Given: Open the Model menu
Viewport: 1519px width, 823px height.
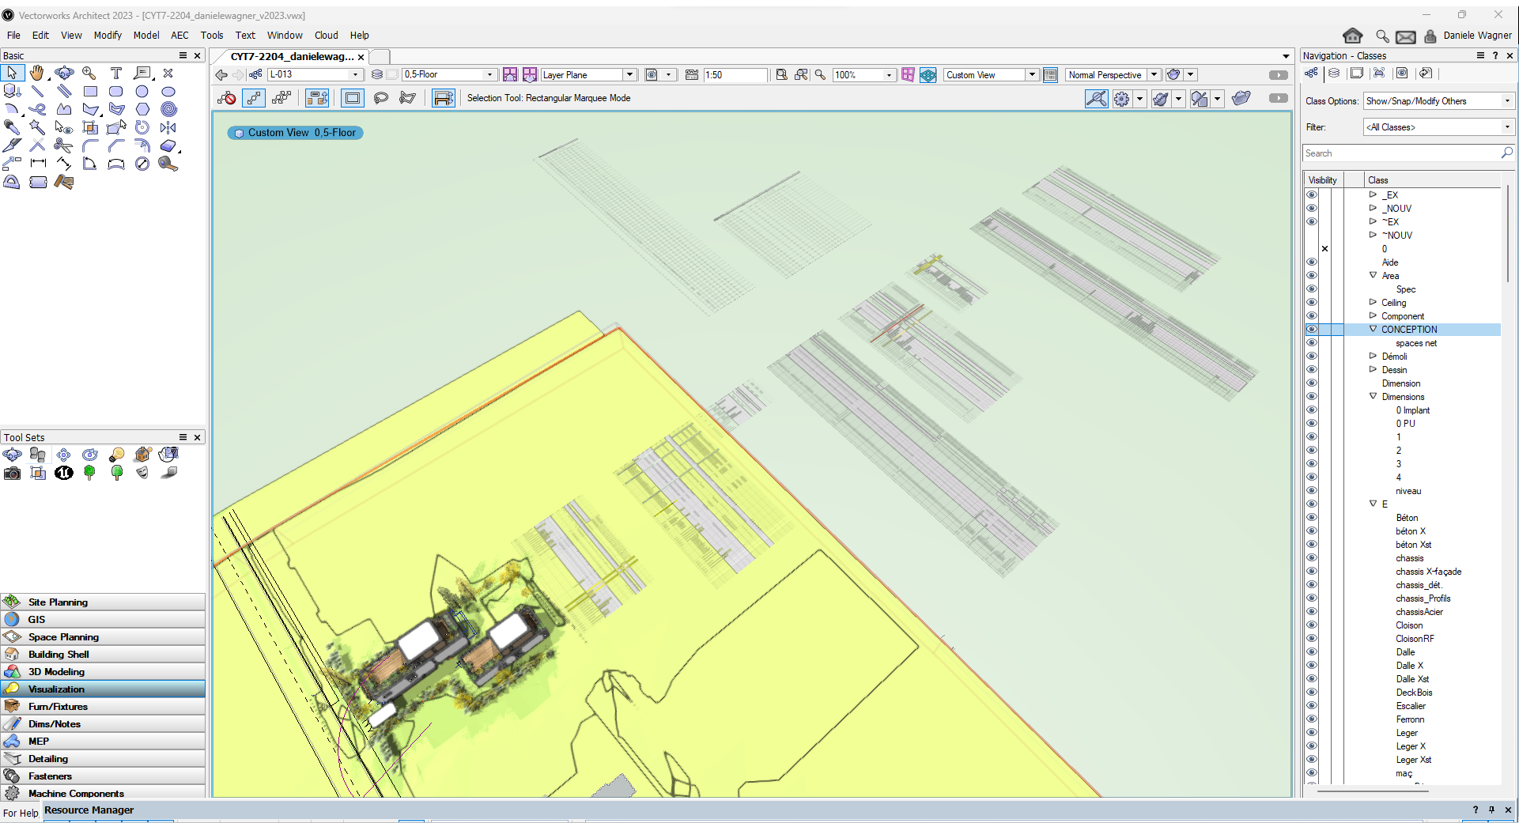Looking at the screenshot, I should (x=145, y=36).
